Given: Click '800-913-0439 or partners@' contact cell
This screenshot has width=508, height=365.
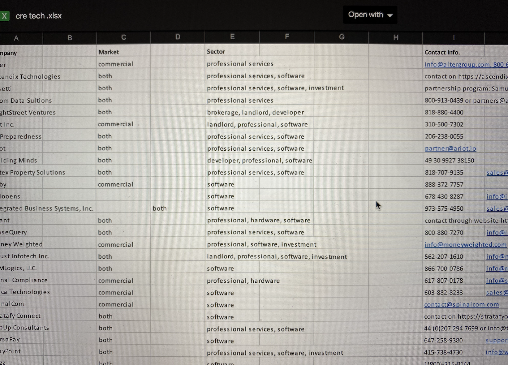Looking at the screenshot, I should [x=466, y=101].
